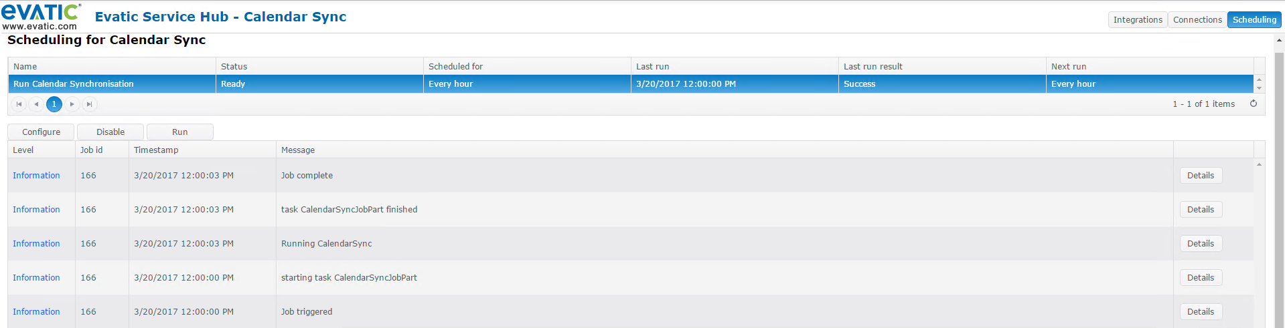Open Details for Running CalendarSync entry
Viewport: 1285px width, 328px height.
(1201, 244)
